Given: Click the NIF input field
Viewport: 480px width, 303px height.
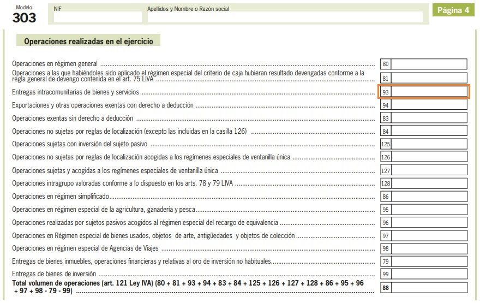Looking at the screenshot, I should [98, 17].
